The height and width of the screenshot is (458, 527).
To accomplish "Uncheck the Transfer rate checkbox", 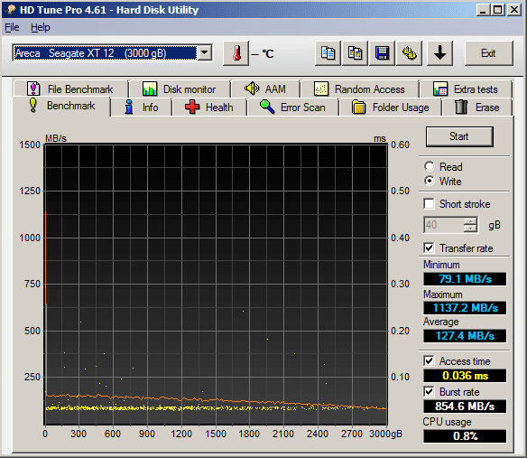I will pos(429,248).
